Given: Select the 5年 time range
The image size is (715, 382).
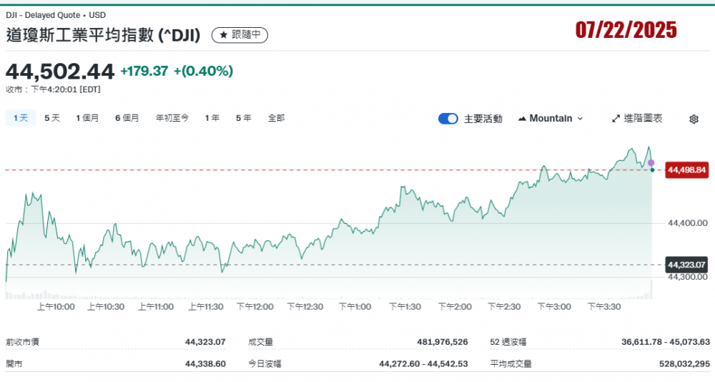Looking at the screenshot, I should (x=243, y=118).
